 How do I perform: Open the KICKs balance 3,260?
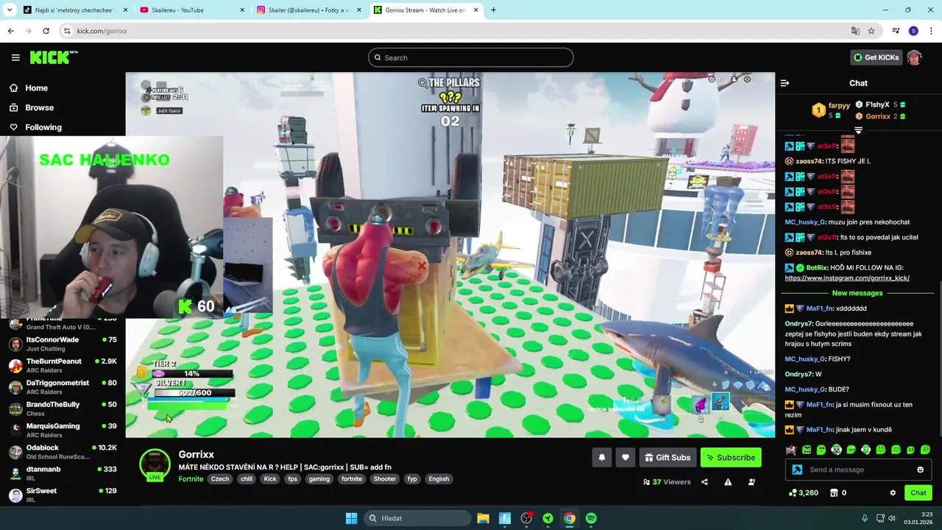point(803,492)
